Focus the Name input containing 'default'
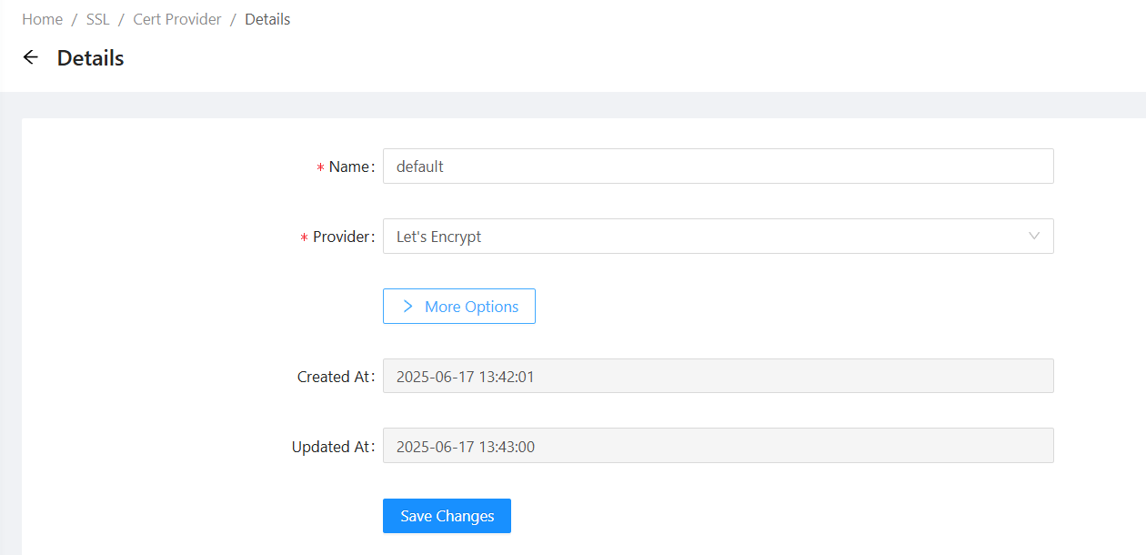This screenshot has height=555, width=1146. [x=717, y=166]
